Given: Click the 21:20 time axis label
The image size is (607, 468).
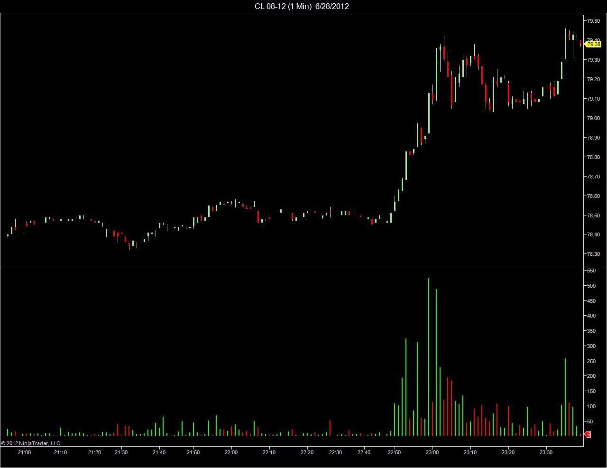Looking at the screenshot, I should click(95, 452).
